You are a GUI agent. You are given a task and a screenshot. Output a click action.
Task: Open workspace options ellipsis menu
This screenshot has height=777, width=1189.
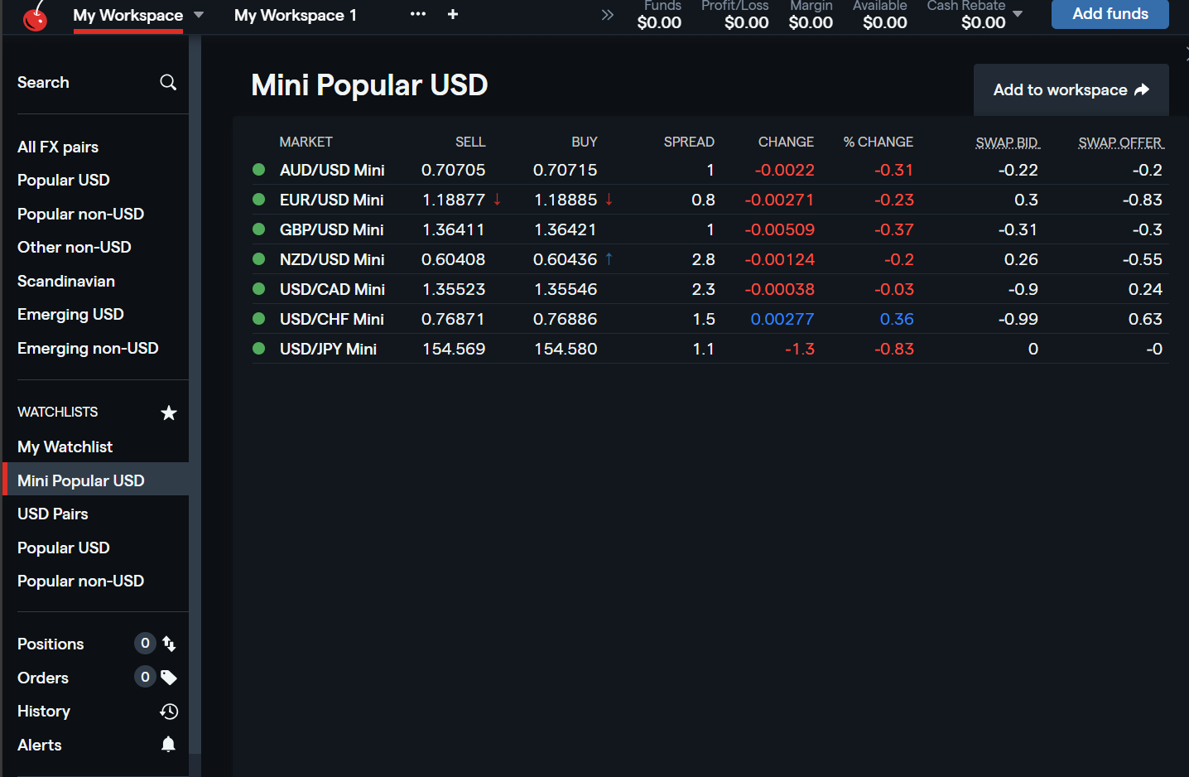[418, 14]
